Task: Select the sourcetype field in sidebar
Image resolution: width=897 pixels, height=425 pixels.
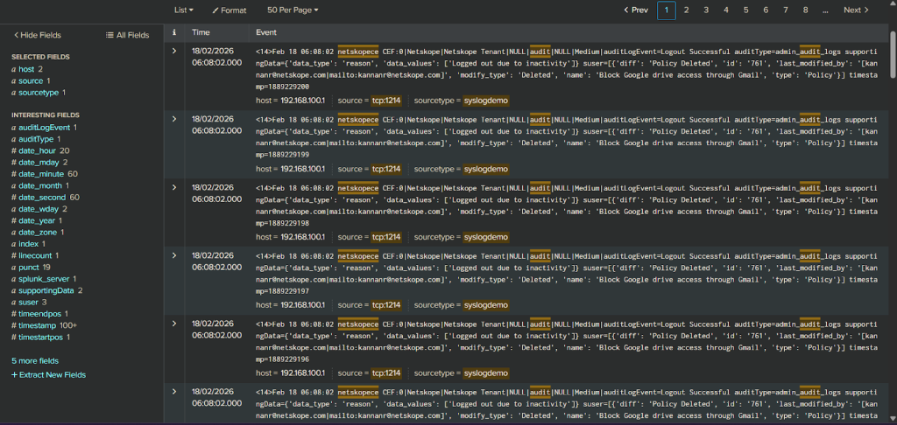Action: 39,93
